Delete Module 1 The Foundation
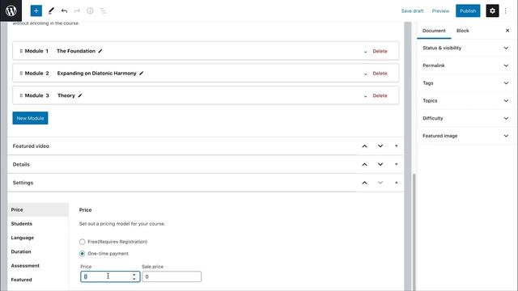Screen dimensions: 518x291 click(x=380, y=51)
